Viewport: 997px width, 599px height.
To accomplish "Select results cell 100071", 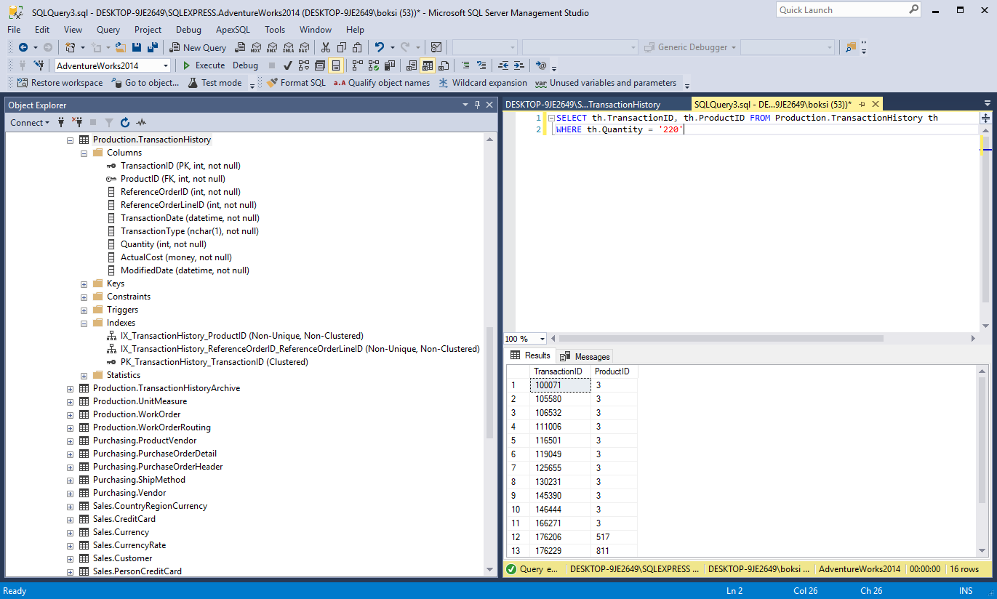I will (x=560, y=385).
